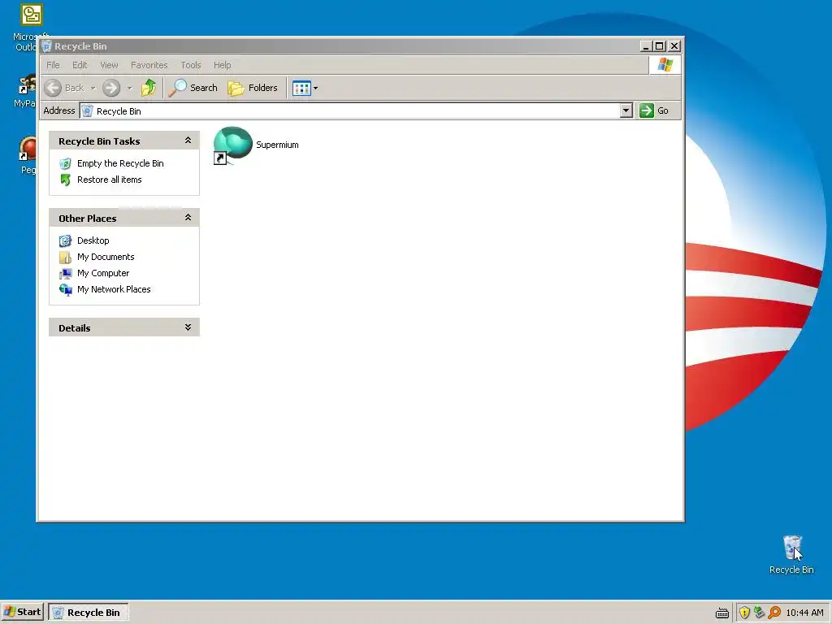Close the Recycle Bin window
832x624 pixels.
(x=674, y=46)
